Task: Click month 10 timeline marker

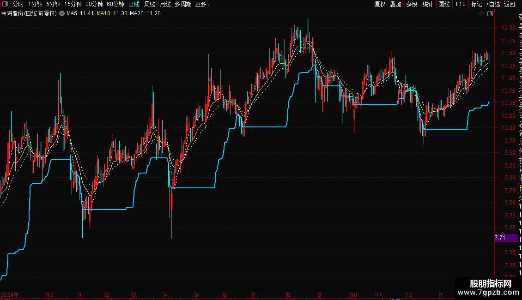Action: pos(353,294)
